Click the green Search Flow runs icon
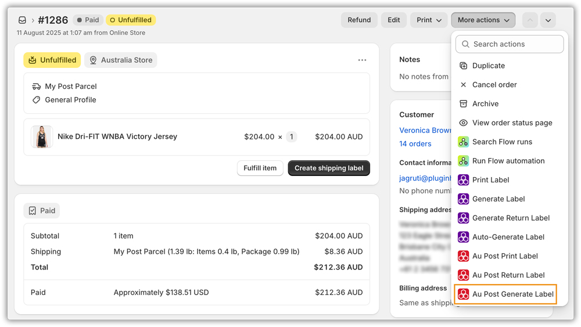 click(463, 142)
